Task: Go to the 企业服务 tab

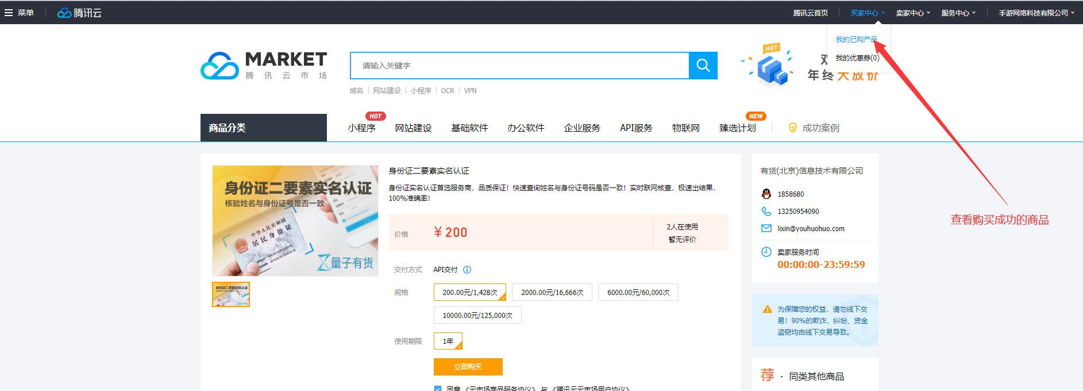Action: 582,128
